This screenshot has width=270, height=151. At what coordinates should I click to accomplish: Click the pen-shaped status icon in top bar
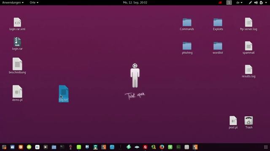coord(250,3)
